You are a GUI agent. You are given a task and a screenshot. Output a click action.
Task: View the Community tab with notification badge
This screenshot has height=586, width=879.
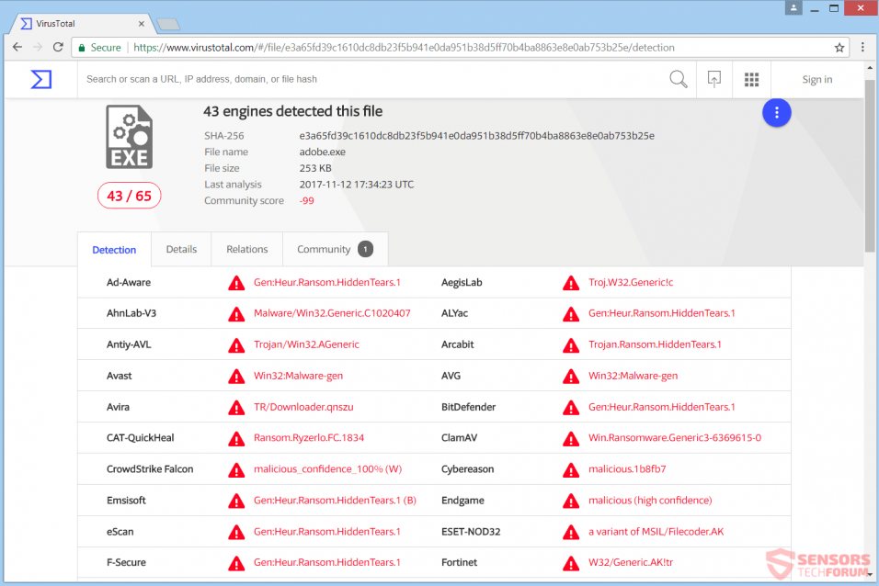pos(324,249)
